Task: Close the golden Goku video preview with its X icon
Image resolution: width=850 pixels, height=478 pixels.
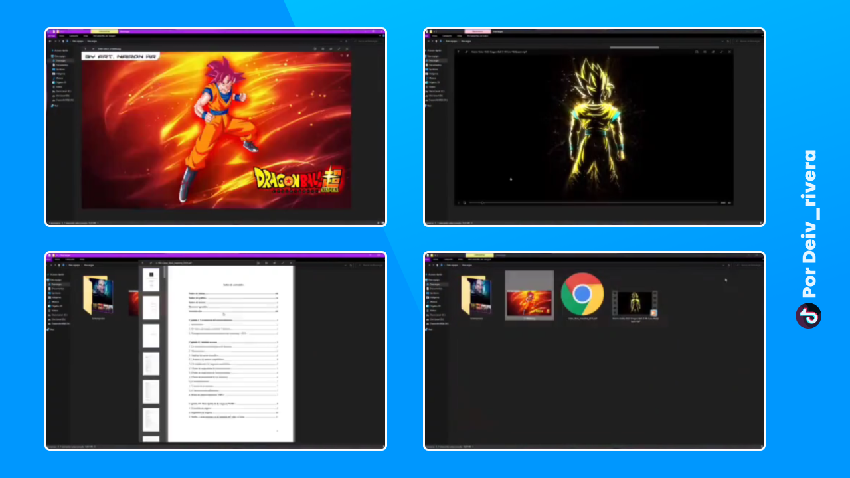Action: coord(729,52)
